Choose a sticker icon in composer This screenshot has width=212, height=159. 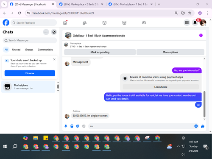pyautogui.click(x=78, y=126)
